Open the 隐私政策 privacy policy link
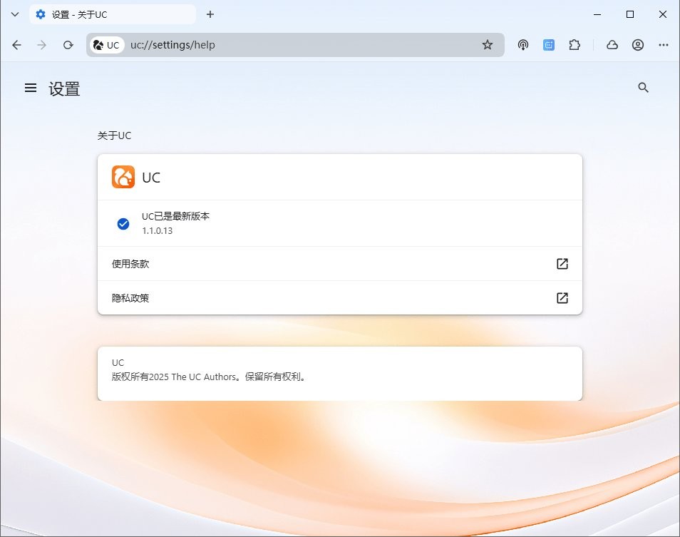The height and width of the screenshot is (537, 680). 339,298
